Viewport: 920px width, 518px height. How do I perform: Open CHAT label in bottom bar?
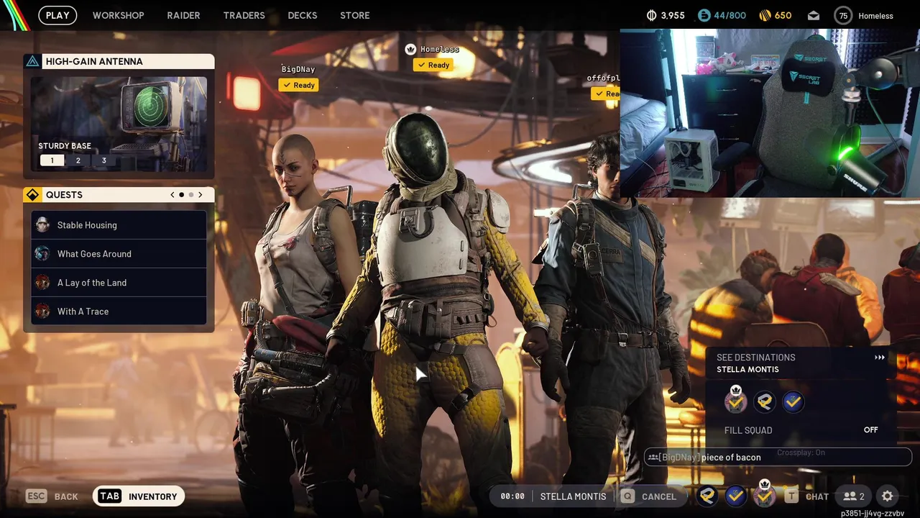tap(817, 496)
